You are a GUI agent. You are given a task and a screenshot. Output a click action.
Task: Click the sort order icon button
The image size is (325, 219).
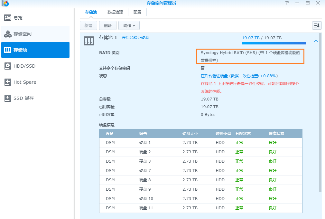point(317,25)
